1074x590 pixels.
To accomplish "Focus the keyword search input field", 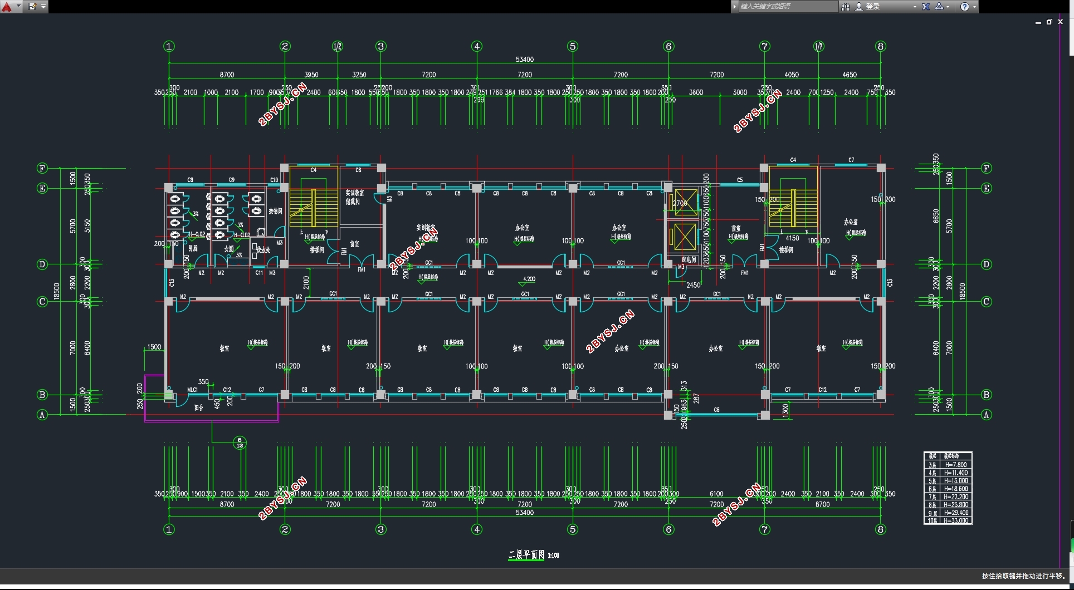I will (x=788, y=7).
